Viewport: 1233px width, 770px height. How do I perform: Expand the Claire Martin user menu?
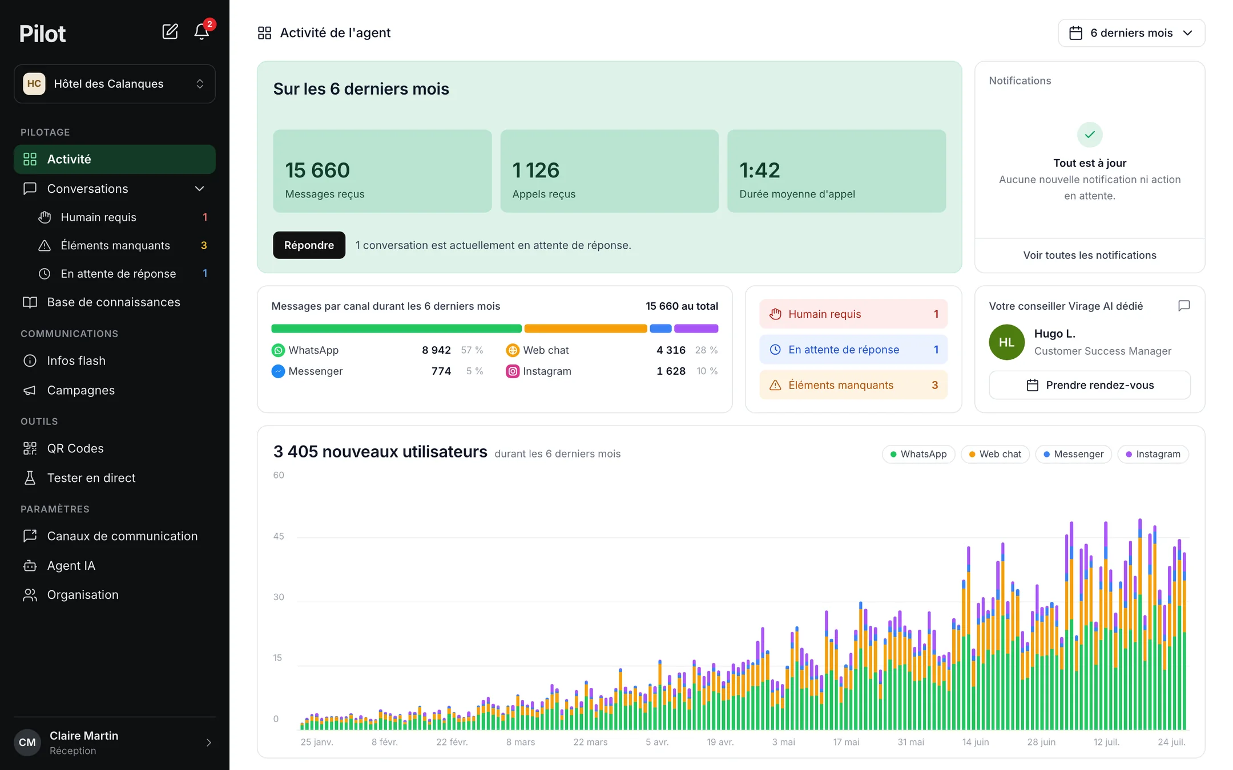click(x=115, y=743)
